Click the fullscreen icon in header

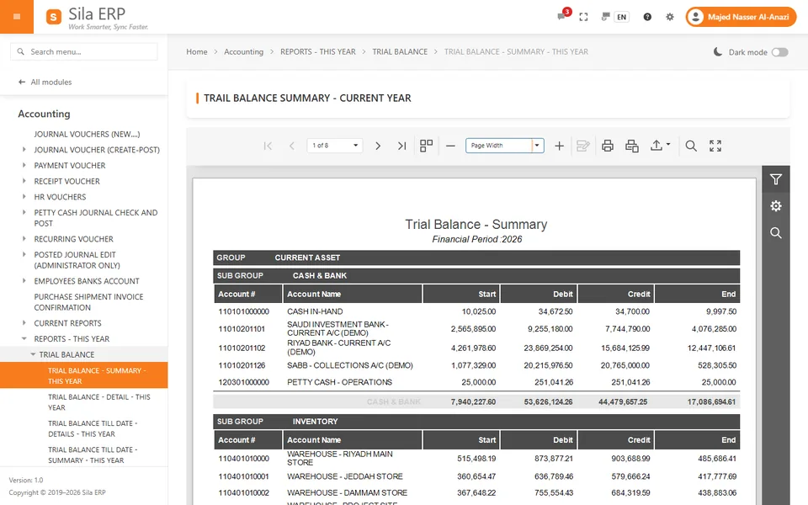[x=583, y=17]
